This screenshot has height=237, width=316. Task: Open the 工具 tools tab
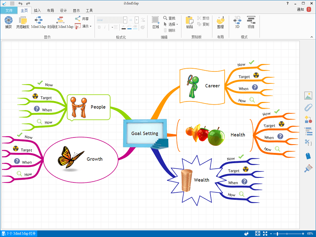pos(89,11)
